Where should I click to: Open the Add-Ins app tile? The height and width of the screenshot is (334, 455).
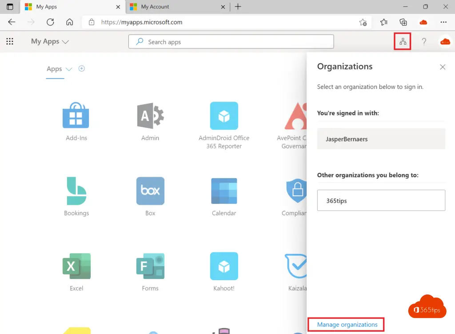point(76,121)
